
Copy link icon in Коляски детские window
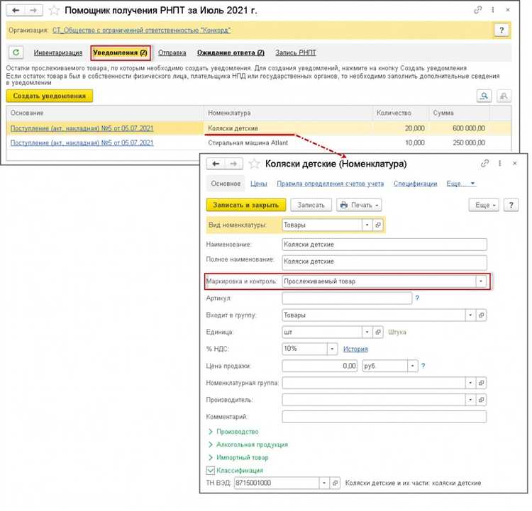pos(485,164)
